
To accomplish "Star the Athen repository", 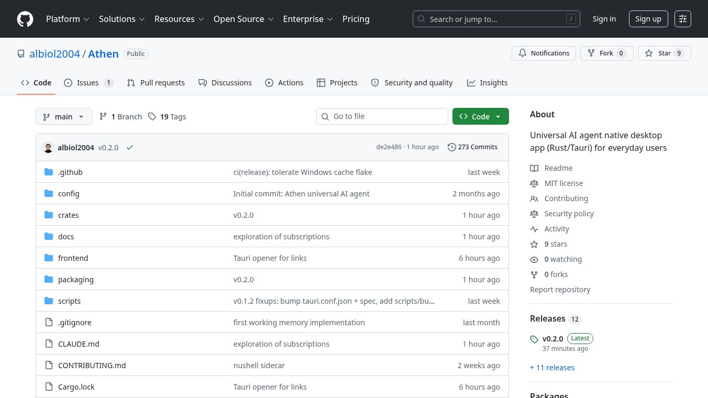I will (x=665, y=53).
